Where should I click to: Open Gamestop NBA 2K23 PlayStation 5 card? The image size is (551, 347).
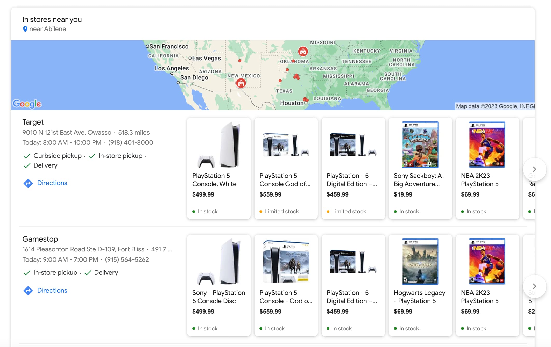[487, 285]
